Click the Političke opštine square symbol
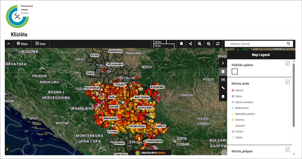The image size is (302, 159). (235, 71)
